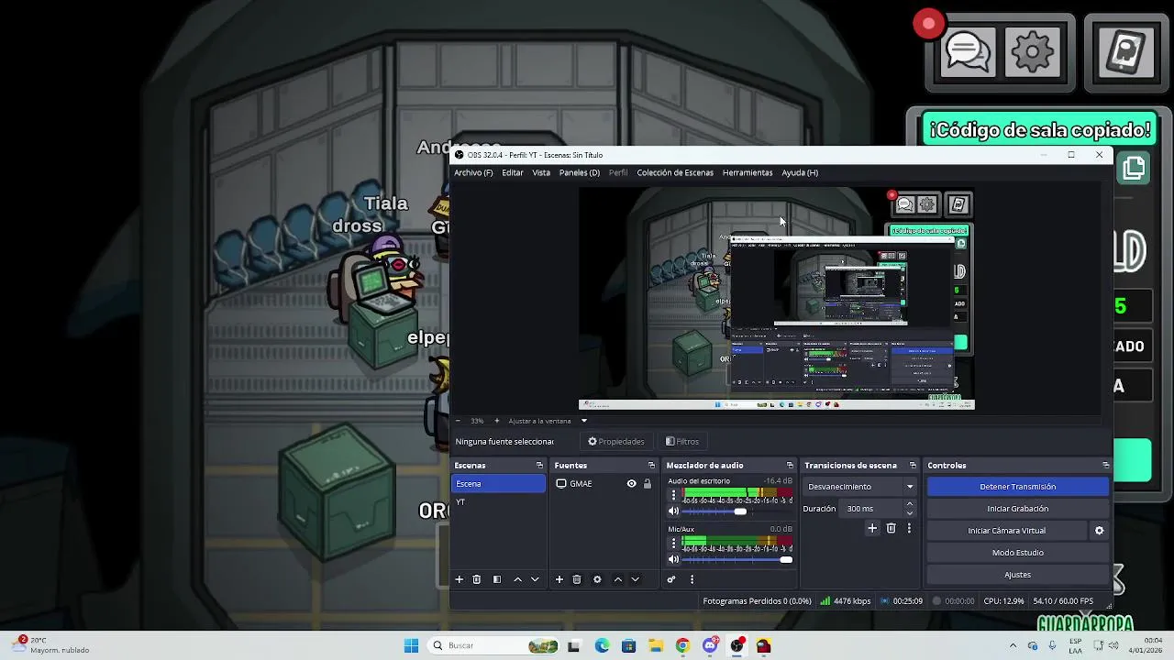Pop out the Transiciones de escena dock
The image size is (1174, 660).
click(x=912, y=466)
